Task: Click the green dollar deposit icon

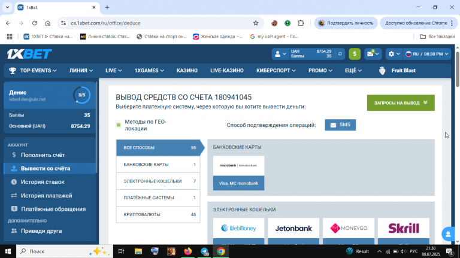Action: pos(355,54)
